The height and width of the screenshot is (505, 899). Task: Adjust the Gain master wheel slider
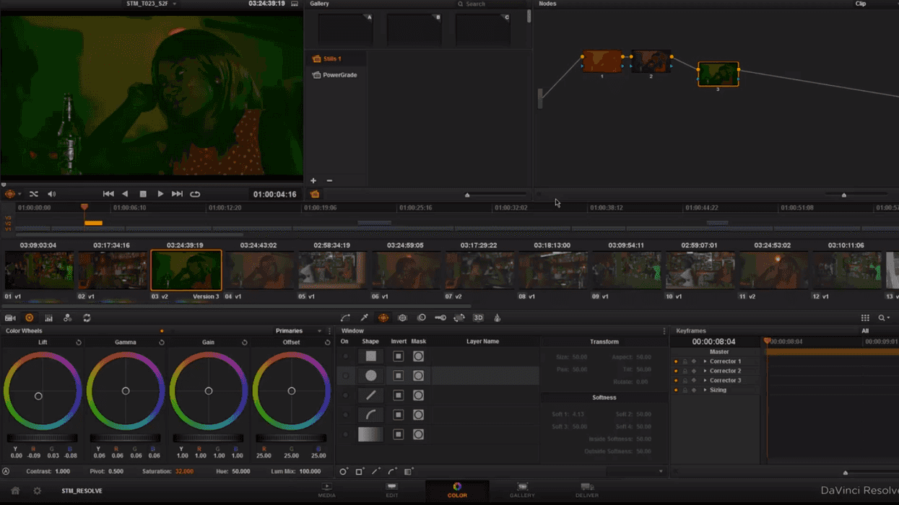(x=209, y=438)
